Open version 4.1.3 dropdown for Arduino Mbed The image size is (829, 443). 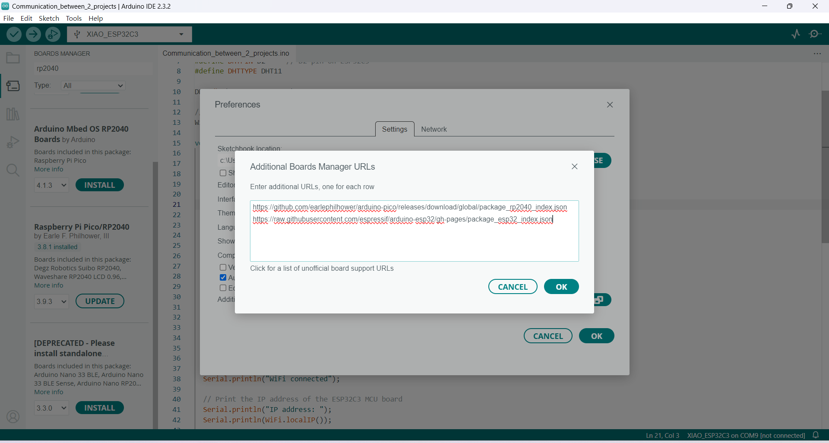51,185
